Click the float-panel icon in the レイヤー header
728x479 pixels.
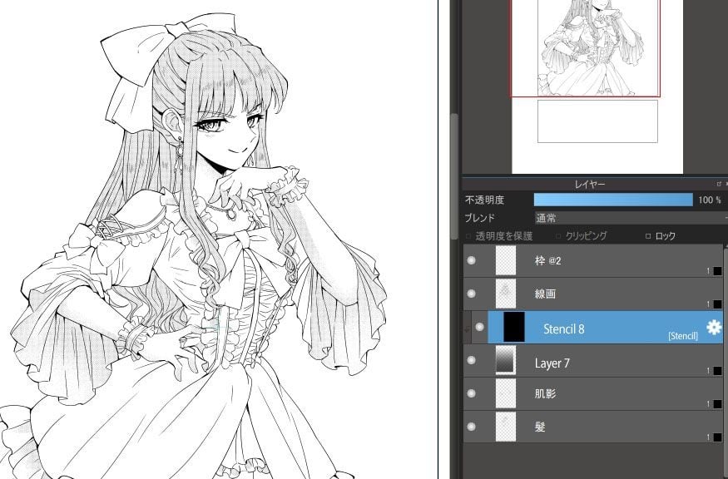point(719,185)
